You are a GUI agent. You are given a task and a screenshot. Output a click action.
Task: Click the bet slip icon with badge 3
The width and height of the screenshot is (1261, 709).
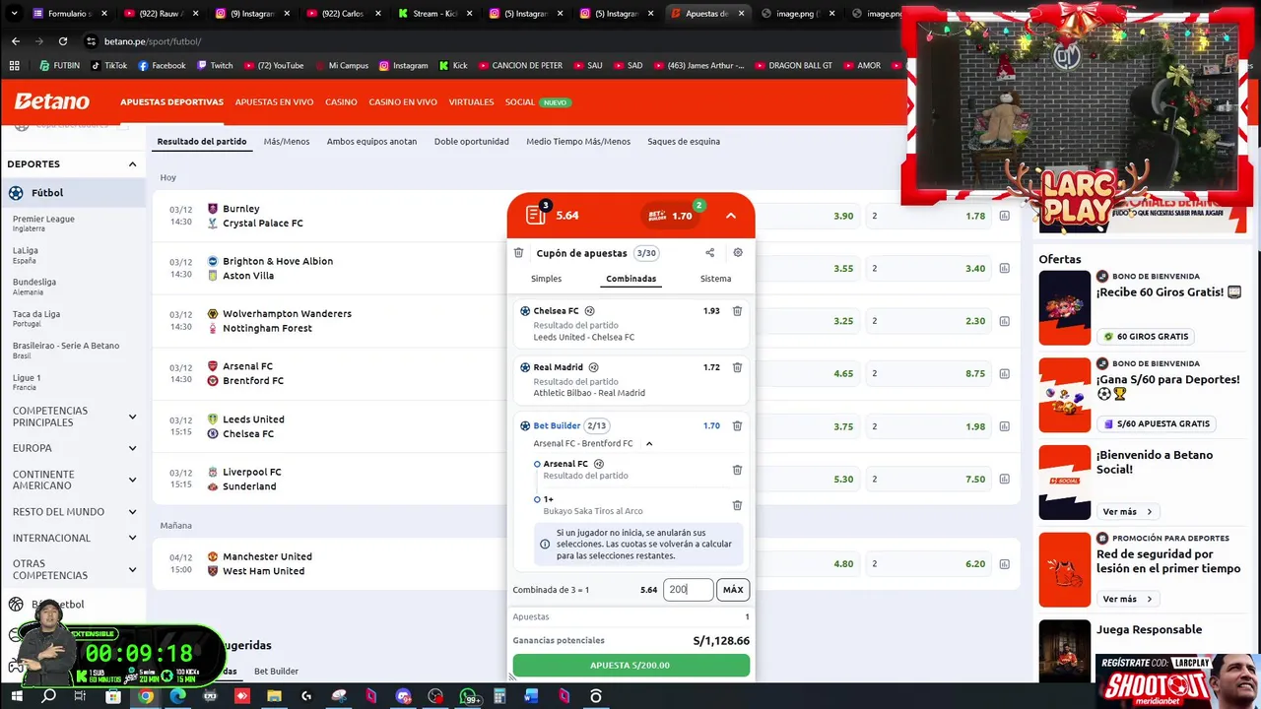tap(537, 214)
